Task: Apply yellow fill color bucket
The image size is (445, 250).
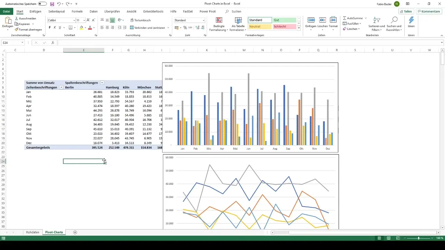Action: (x=81, y=27)
